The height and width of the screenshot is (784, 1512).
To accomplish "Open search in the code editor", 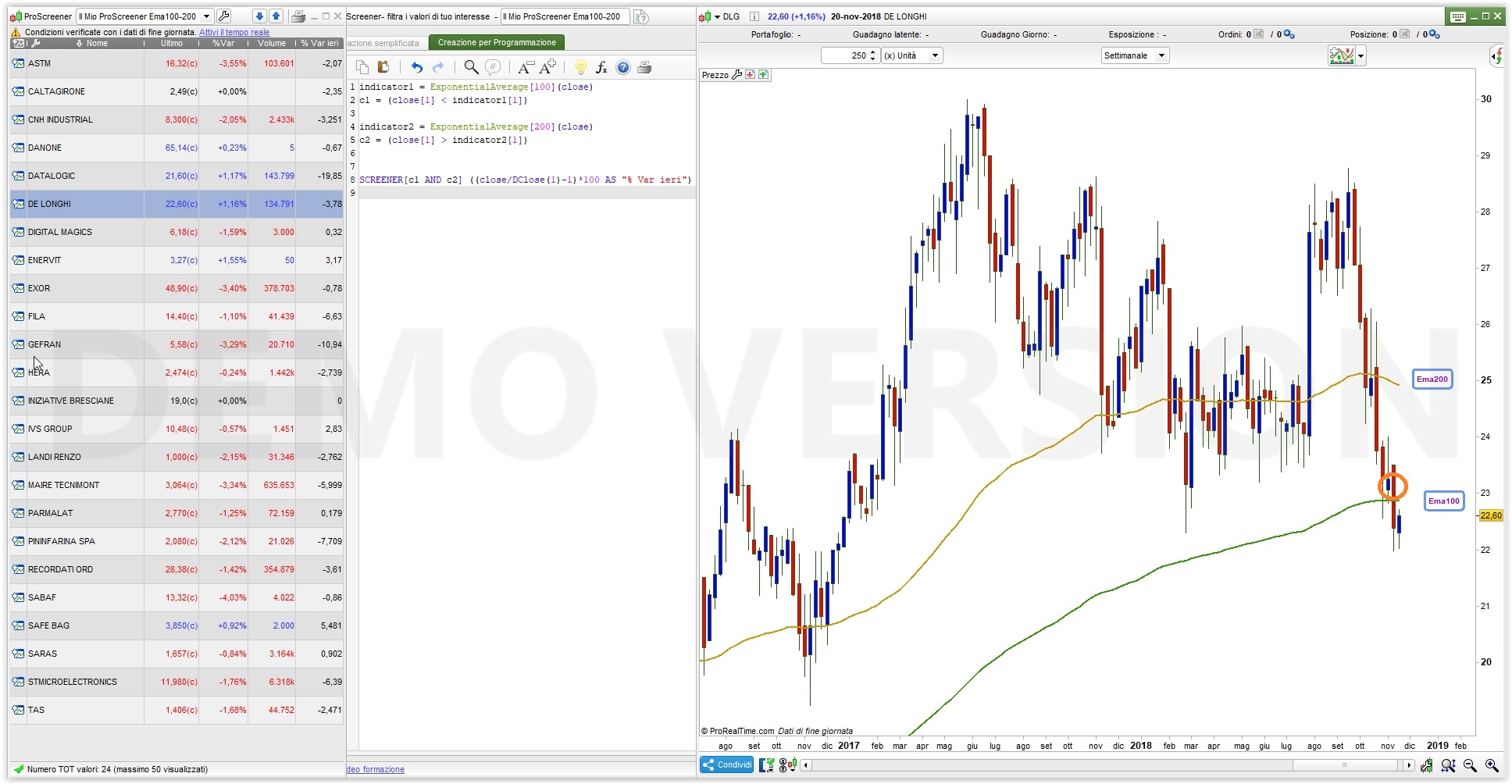I will click(x=471, y=67).
